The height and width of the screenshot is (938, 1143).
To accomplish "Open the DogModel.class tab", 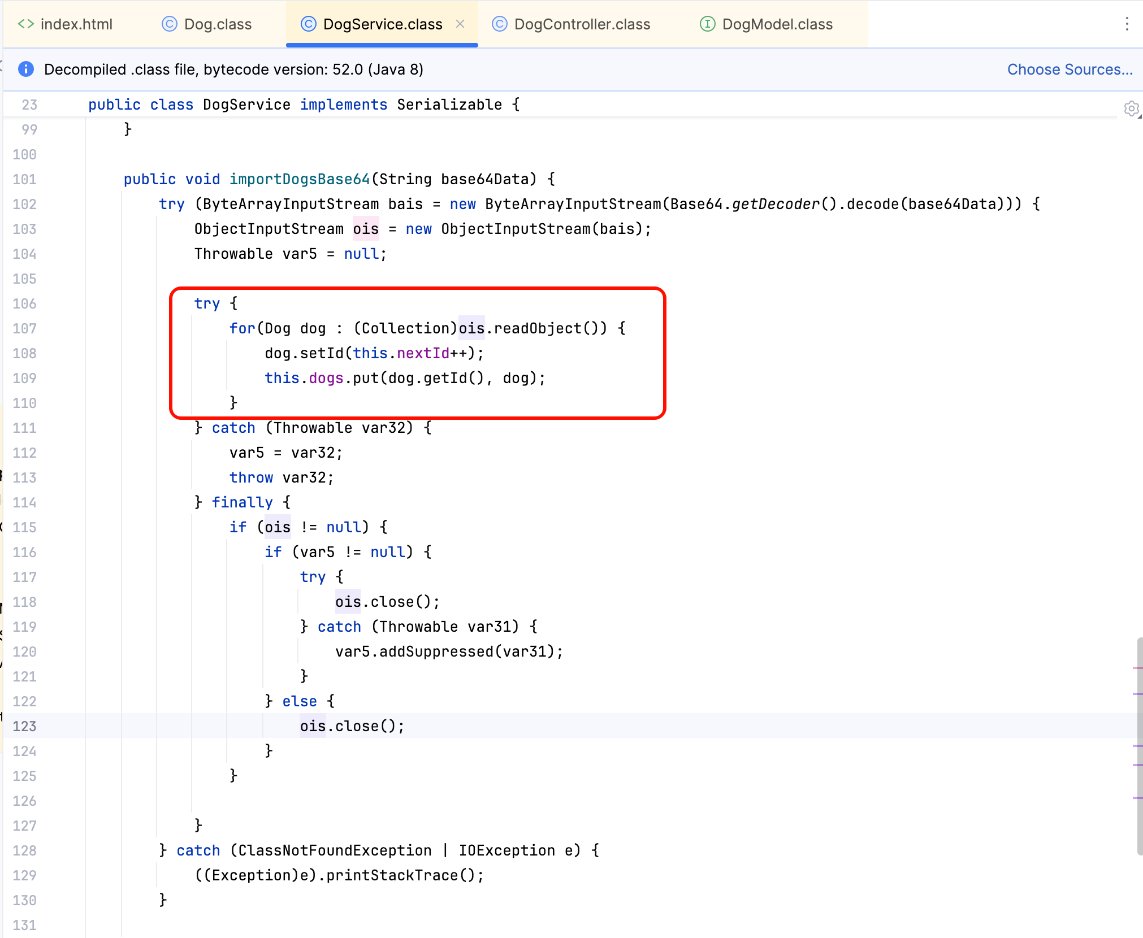I will point(777,24).
